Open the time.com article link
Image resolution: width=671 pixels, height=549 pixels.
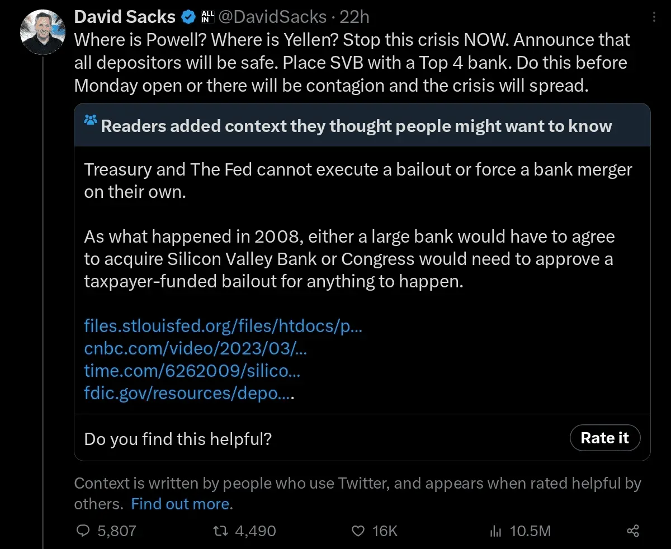click(192, 370)
